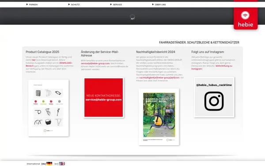Open the Nachhaltigkeitsbericht 2024 cover image
This screenshot has width=265, height=166.
pos(159,117)
